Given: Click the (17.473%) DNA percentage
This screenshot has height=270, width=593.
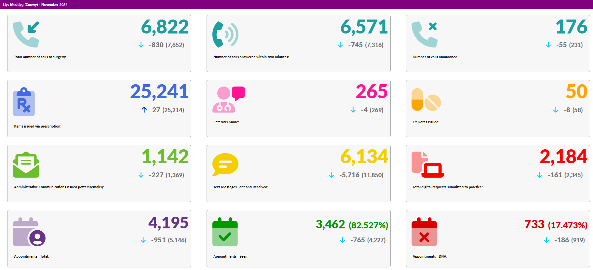Looking at the screenshot, I should (568, 225).
